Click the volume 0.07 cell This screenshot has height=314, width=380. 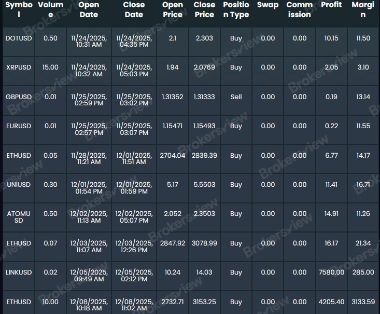click(50, 243)
